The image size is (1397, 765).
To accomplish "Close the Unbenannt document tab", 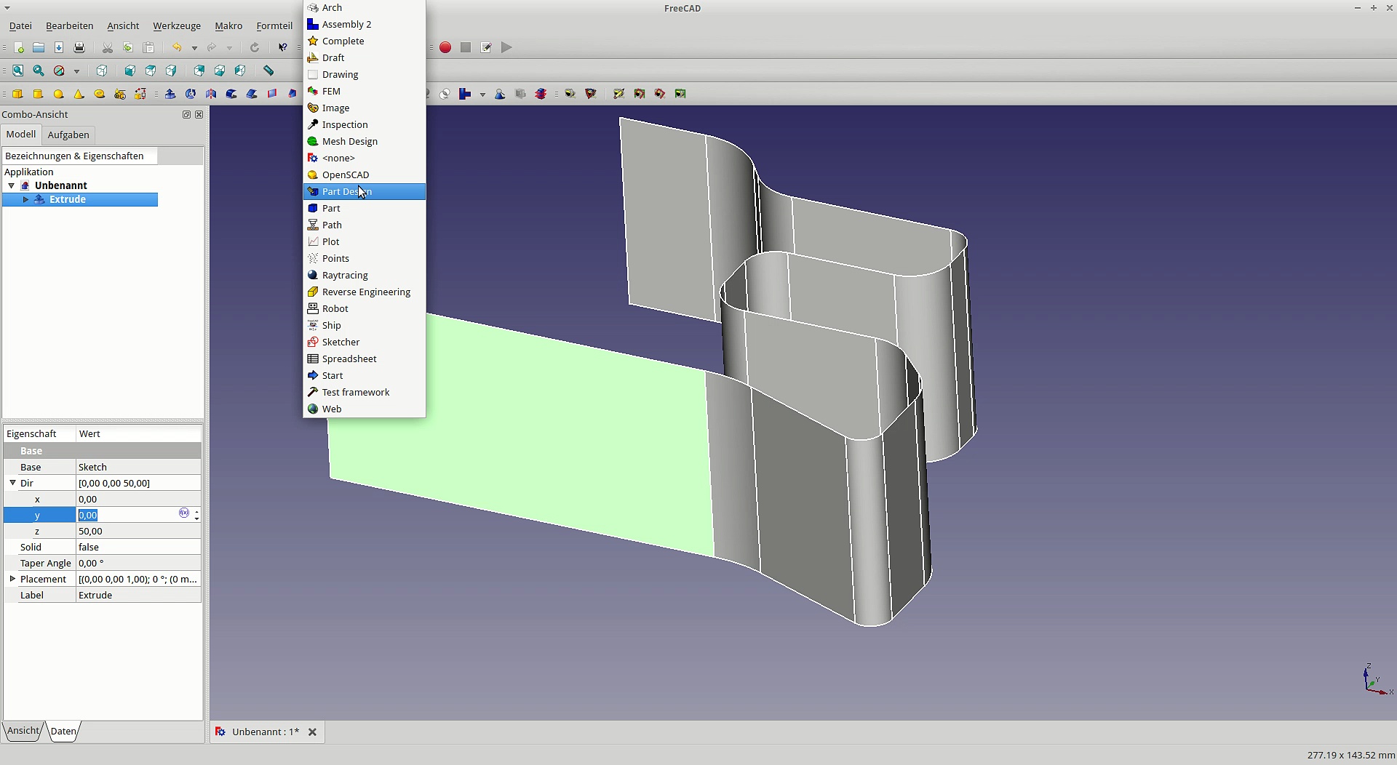I will pyautogui.click(x=312, y=732).
